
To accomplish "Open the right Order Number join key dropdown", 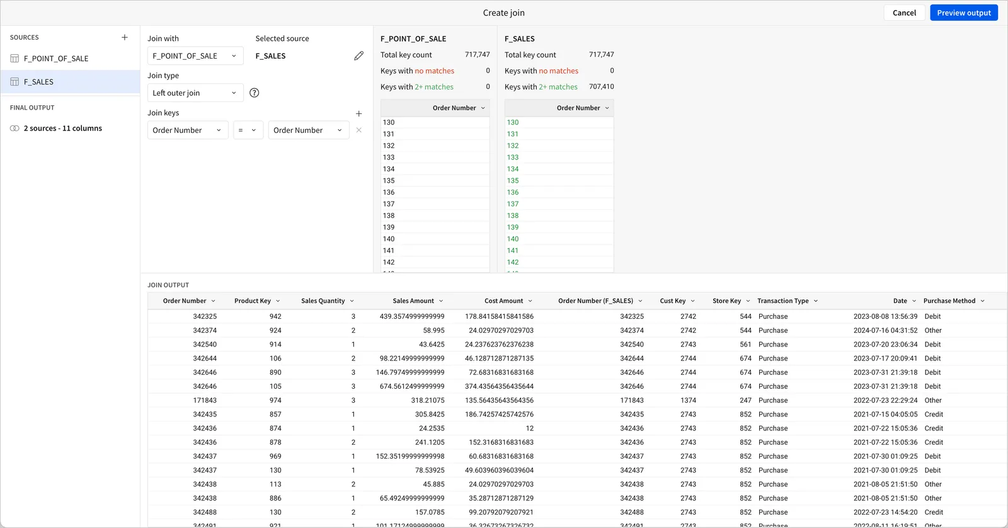I will click(x=309, y=130).
